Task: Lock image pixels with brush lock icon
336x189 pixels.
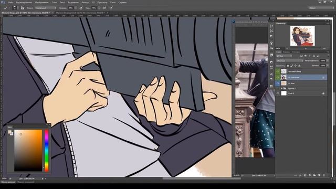Action: point(292,66)
